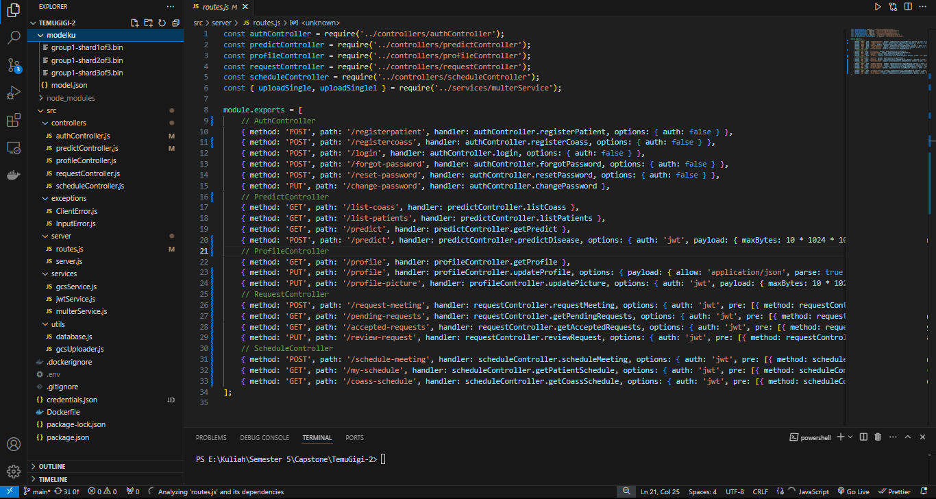This screenshot has height=499, width=936.
Task: Expand the Outline section
Action: [x=52, y=466]
